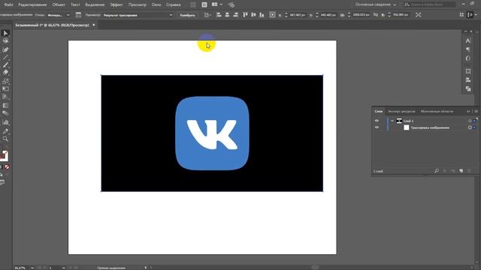The height and width of the screenshot is (270, 481).
Task: Click horizontal align right icon
Action: 235,15
